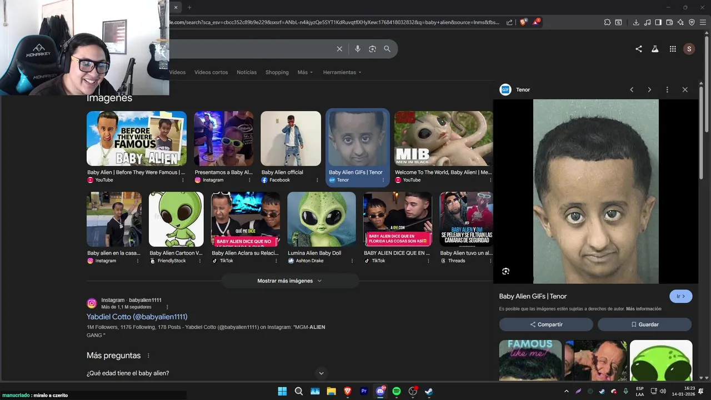Open Steam from the taskbar
Screen dimensions: 711x400
(429, 391)
